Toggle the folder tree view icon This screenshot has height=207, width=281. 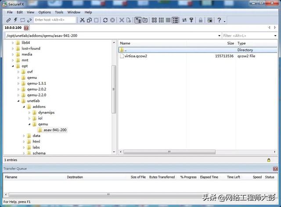(x=138, y=20)
